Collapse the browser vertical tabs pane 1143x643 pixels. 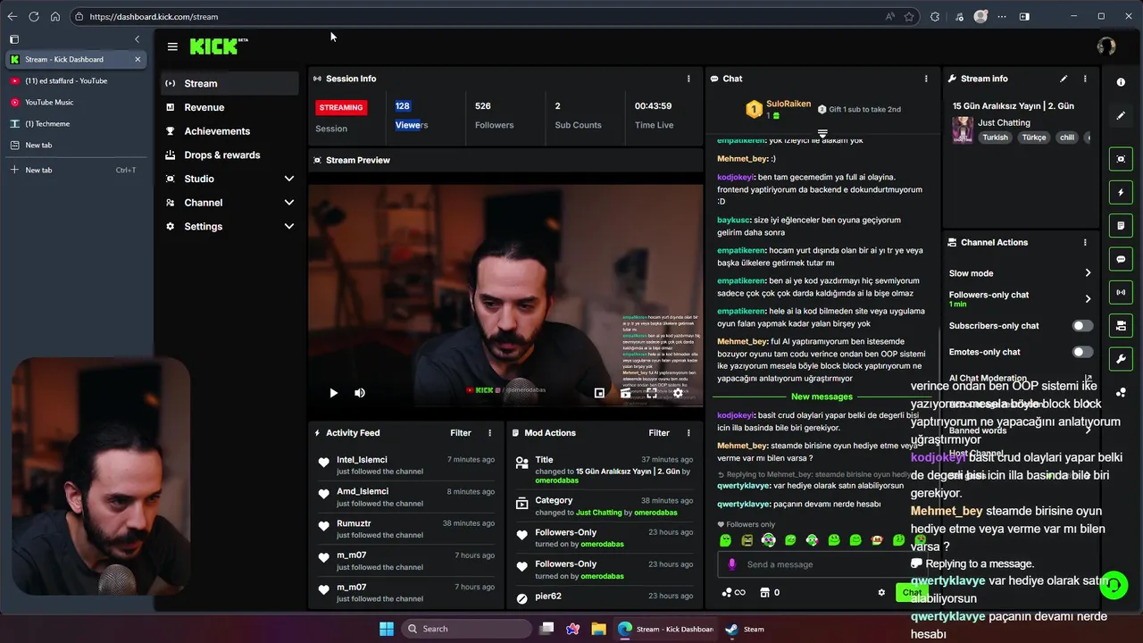point(137,39)
